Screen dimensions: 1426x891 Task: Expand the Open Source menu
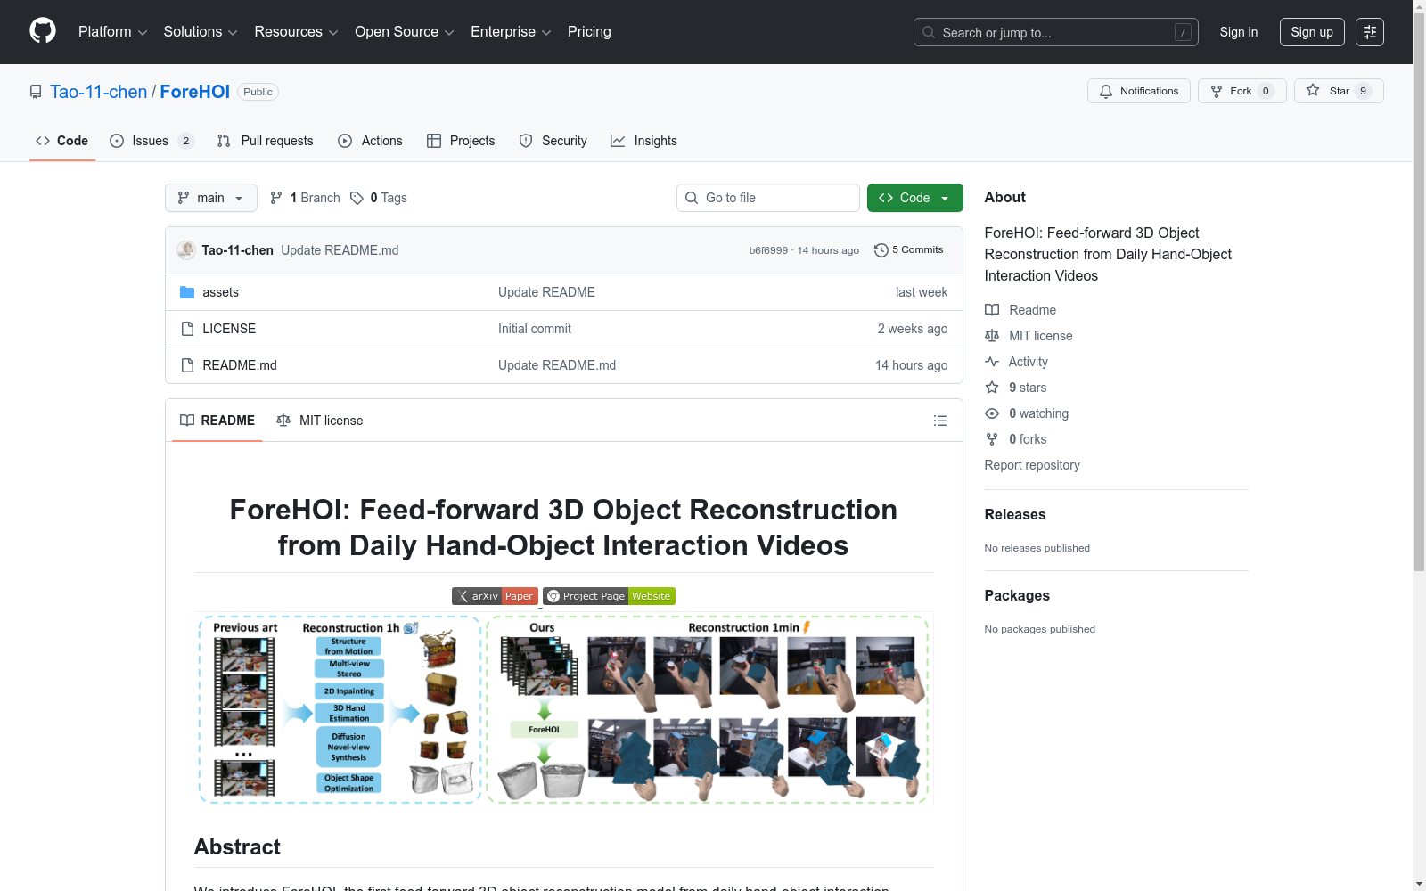(405, 32)
